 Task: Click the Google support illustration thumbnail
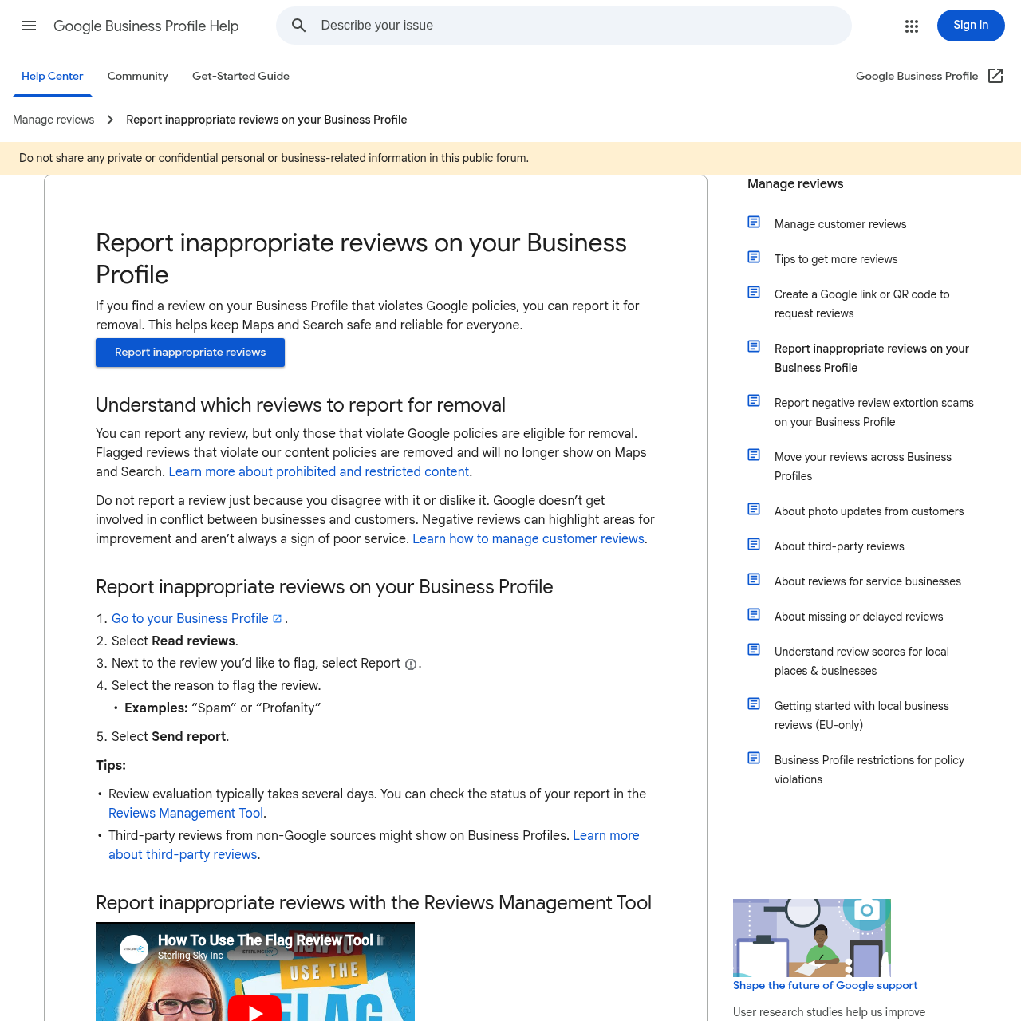(812, 938)
